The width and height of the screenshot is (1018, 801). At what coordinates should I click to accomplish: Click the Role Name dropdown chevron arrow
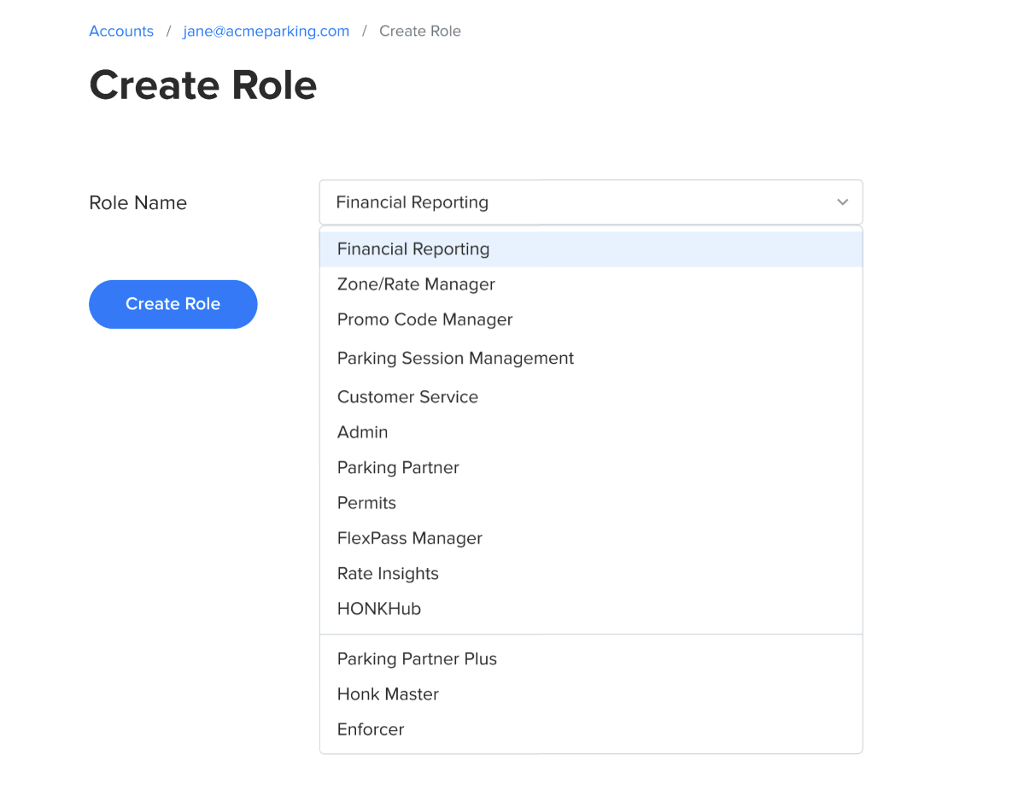pos(842,202)
